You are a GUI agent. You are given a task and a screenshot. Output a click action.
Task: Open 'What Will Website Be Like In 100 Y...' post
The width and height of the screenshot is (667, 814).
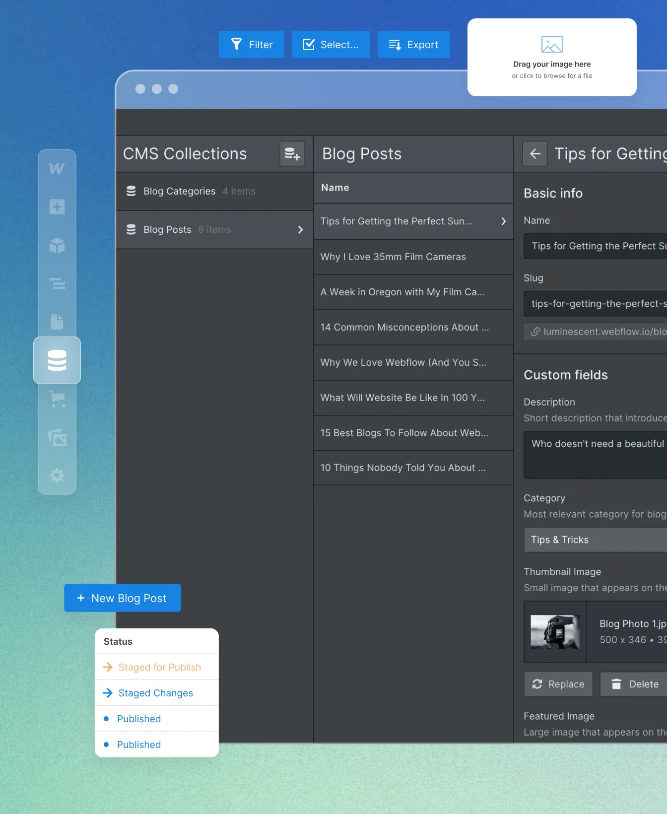coord(413,398)
